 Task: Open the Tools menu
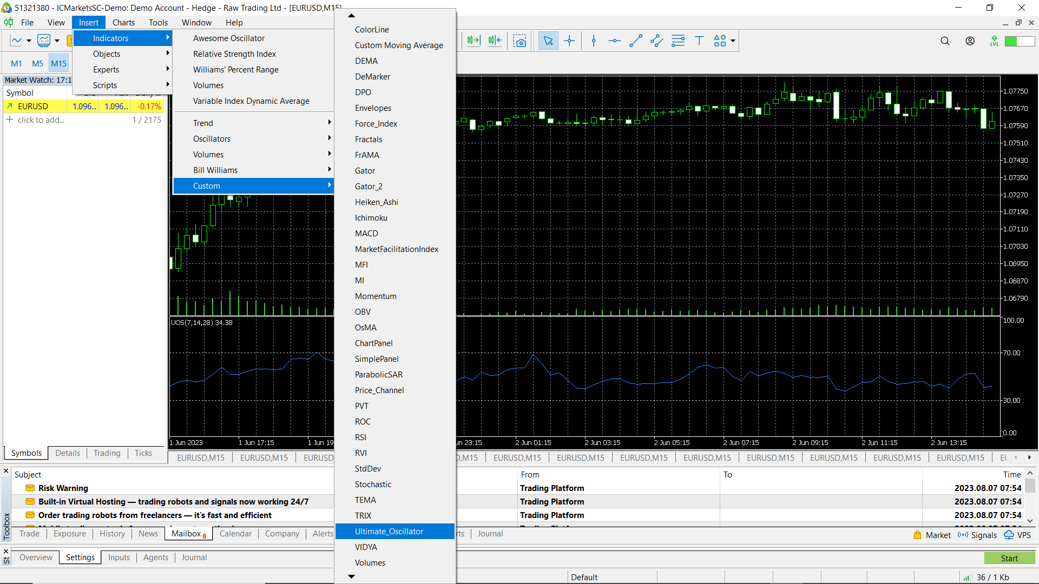[158, 23]
